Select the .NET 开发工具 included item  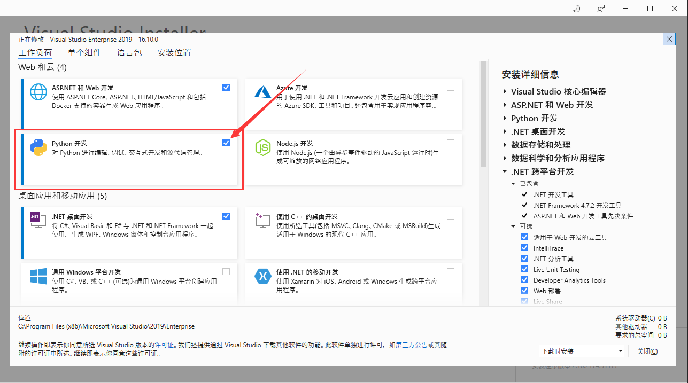[x=553, y=195]
